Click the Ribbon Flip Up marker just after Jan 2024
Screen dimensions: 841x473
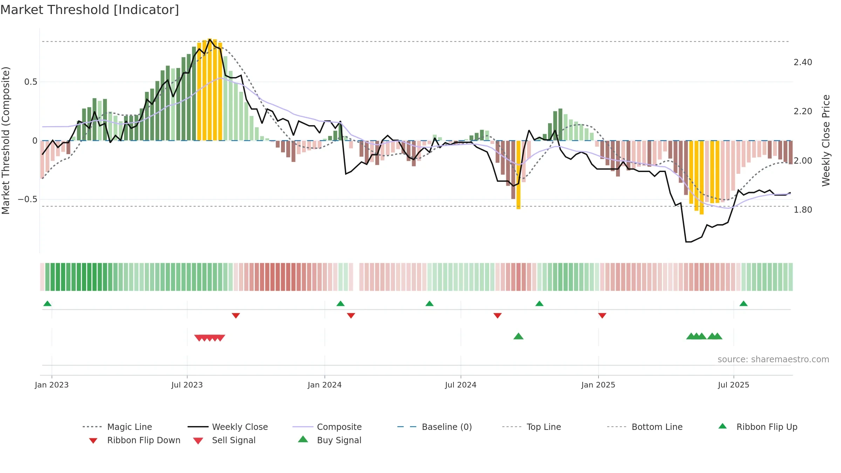(x=341, y=303)
